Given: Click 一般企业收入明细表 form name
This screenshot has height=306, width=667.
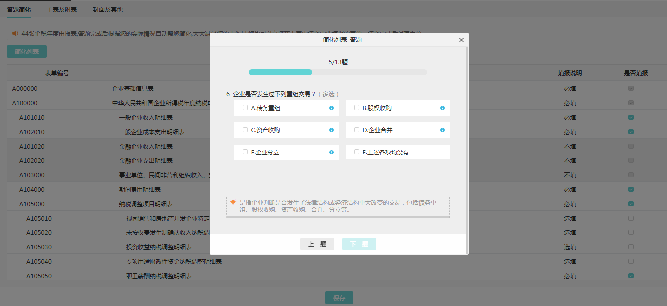Looking at the screenshot, I should (146, 117).
